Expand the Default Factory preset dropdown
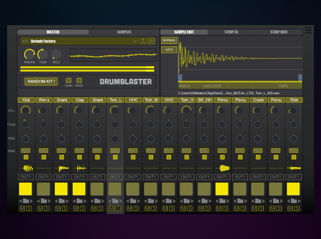The height and width of the screenshot is (239, 321). coord(135,41)
